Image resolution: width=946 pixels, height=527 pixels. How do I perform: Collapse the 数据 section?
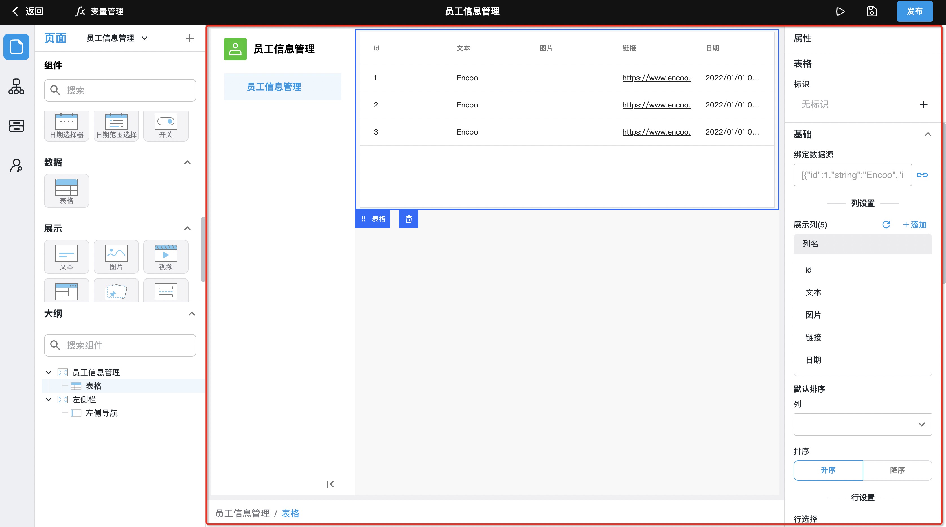click(x=187, y=163)
